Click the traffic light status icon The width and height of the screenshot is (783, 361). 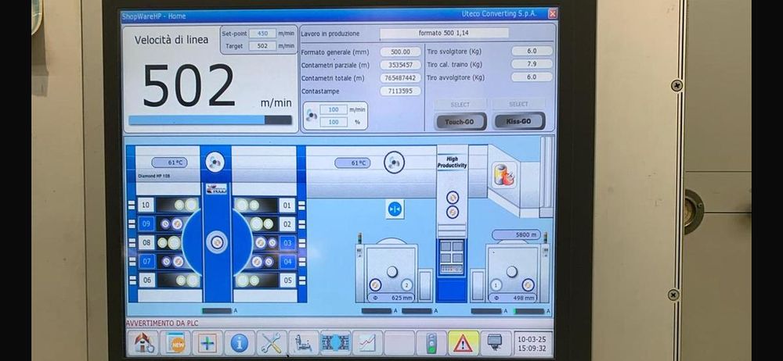click(431, 343)
